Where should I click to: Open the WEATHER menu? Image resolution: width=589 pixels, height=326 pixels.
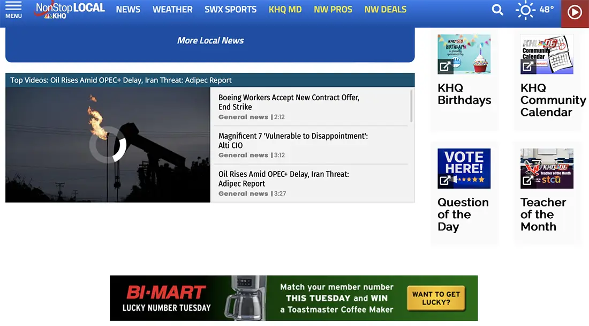coord(172,10)
